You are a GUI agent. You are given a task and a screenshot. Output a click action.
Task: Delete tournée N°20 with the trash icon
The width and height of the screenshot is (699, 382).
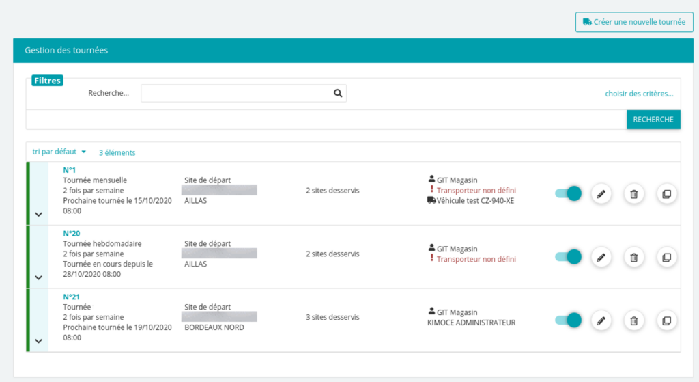coord(633,258)
